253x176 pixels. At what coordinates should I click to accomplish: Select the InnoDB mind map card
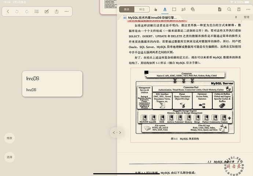52,84
